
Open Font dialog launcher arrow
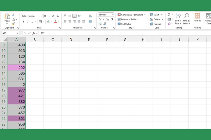pyautogui.click(x=60, y=28)
